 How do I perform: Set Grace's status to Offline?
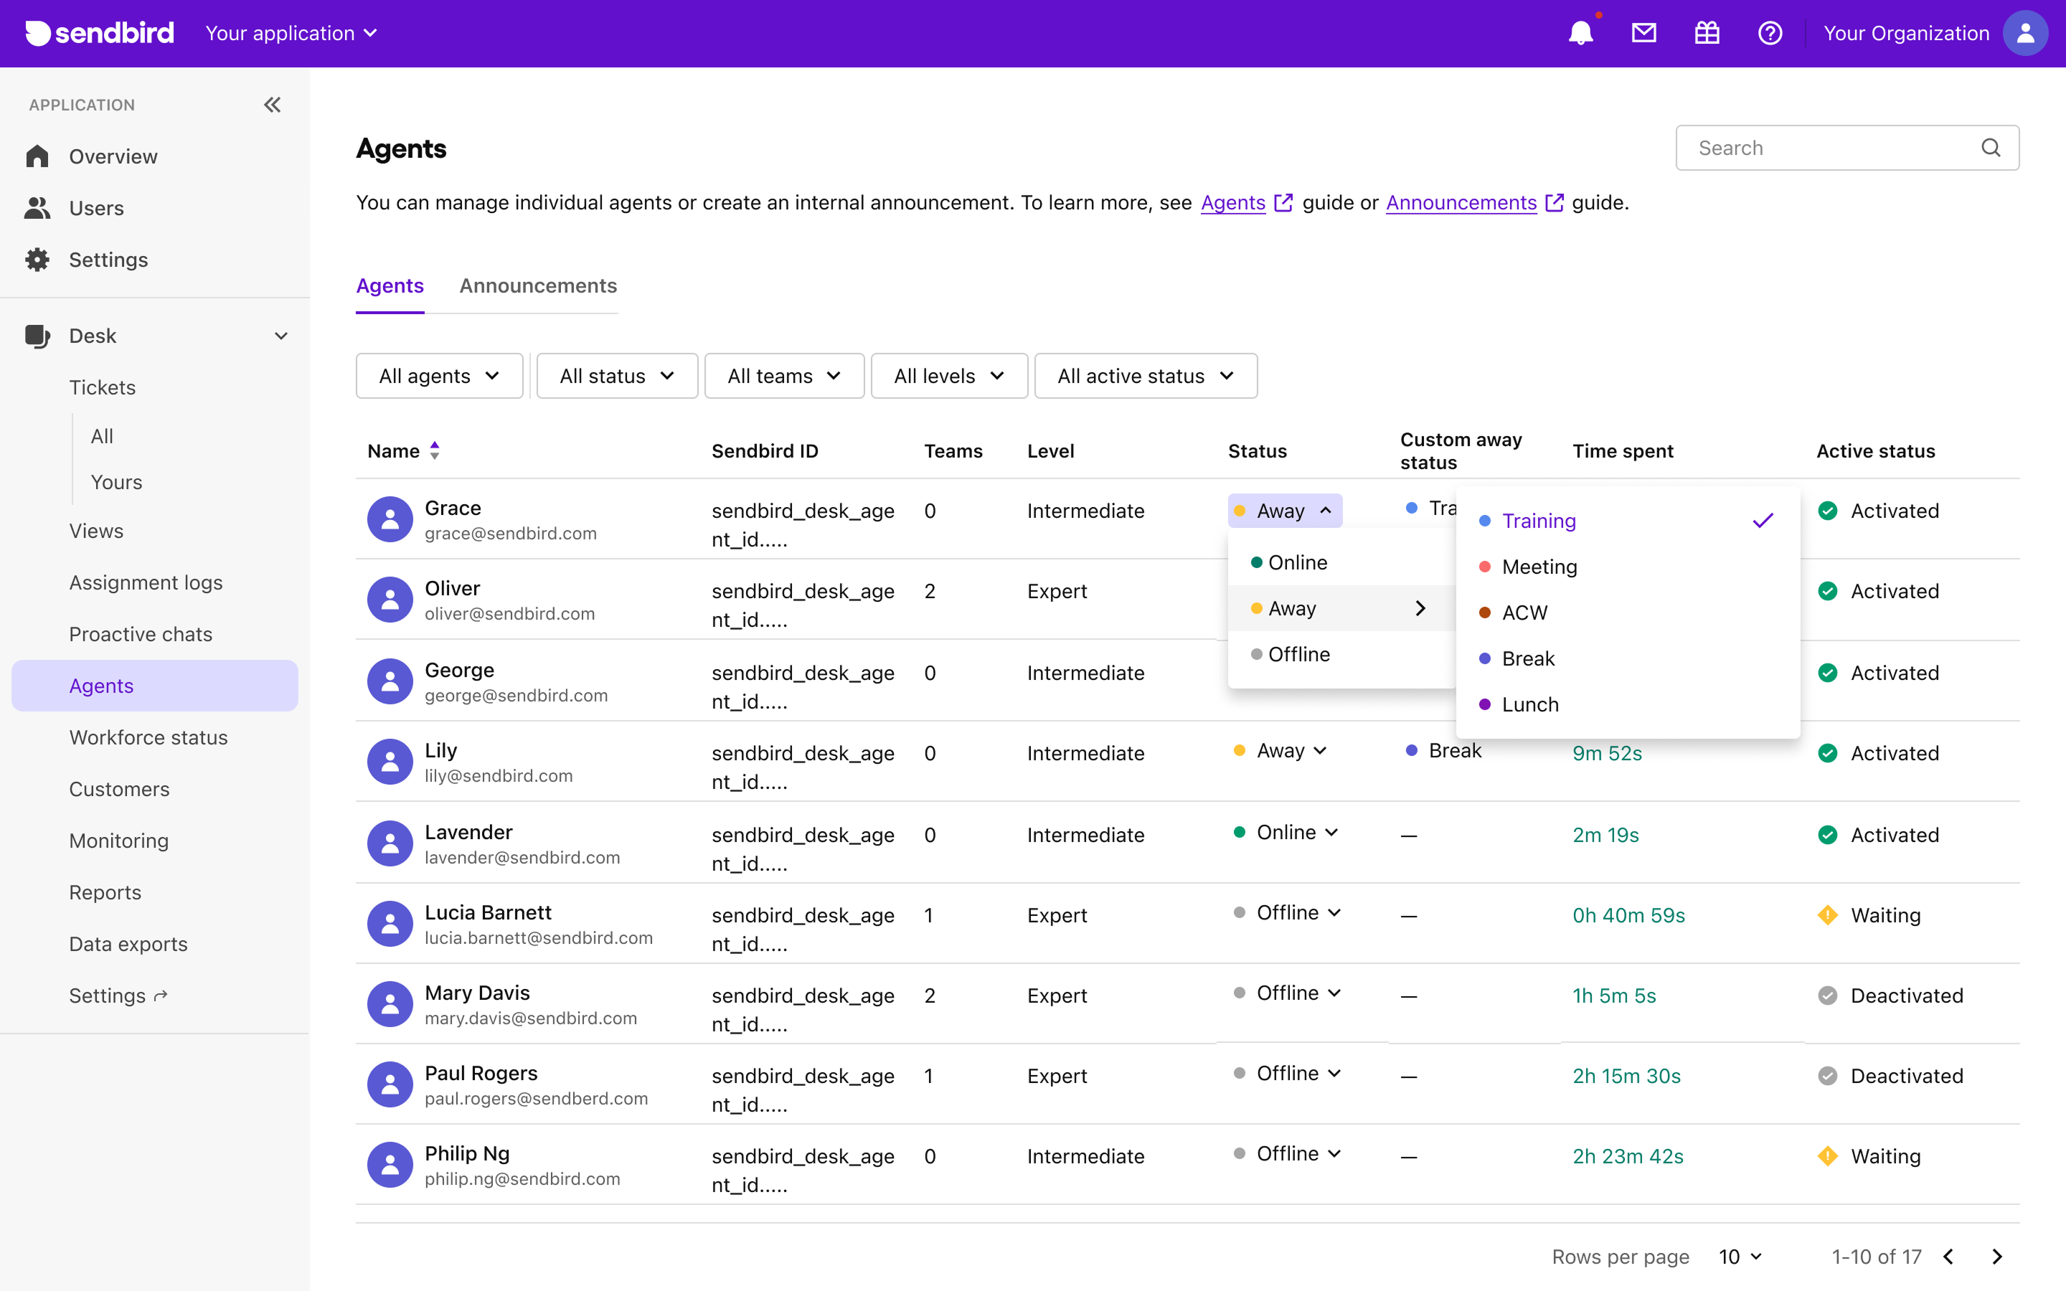[1298, 654]
